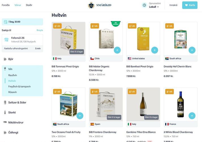Add BiB Barefoot Pinot Grigio to cart
This screenshot has height=142, width=202.
click(154, 50)
